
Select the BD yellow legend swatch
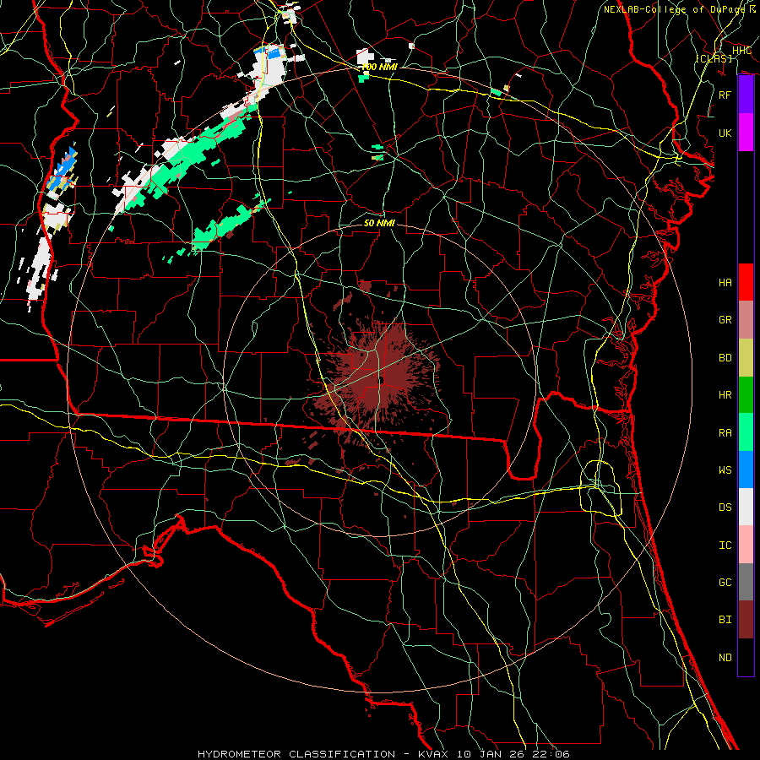click(x=746, y=357)
